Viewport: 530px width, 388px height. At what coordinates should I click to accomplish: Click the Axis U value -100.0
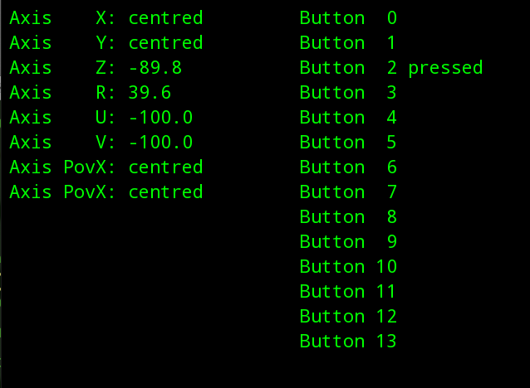point(160,118)
